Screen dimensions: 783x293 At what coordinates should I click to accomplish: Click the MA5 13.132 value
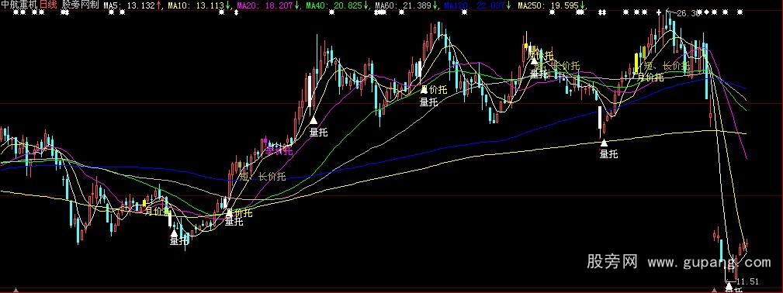pos(133,5)
